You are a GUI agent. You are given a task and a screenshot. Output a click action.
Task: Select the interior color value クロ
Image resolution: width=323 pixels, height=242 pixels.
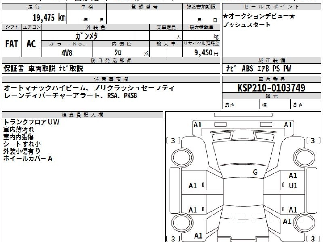(x=118, y=52)
